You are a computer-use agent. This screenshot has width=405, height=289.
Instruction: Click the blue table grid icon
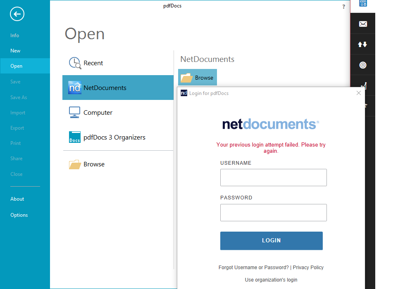(363, 3)
